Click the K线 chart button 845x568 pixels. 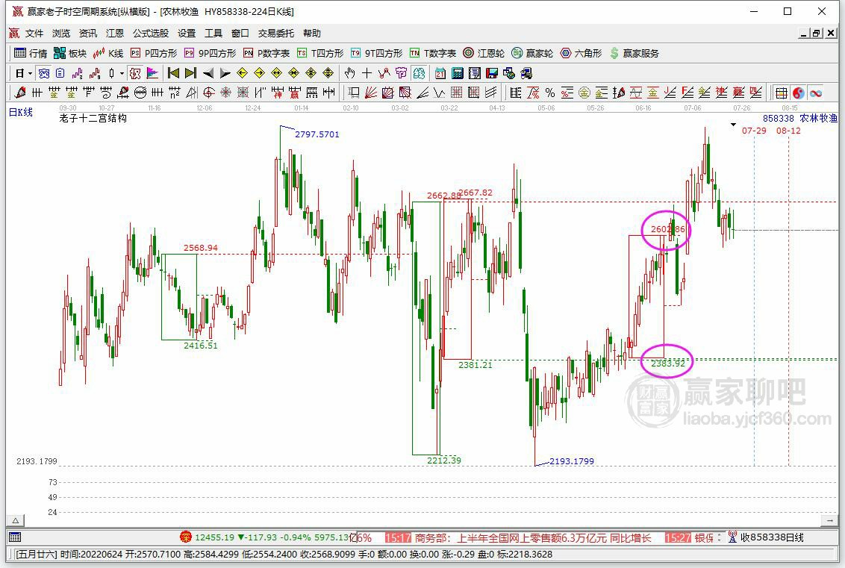click(108, 53)
